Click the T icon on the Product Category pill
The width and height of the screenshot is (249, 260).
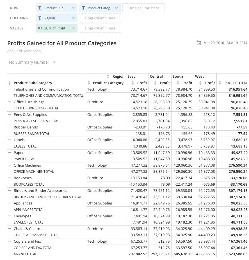click(83, 8)
